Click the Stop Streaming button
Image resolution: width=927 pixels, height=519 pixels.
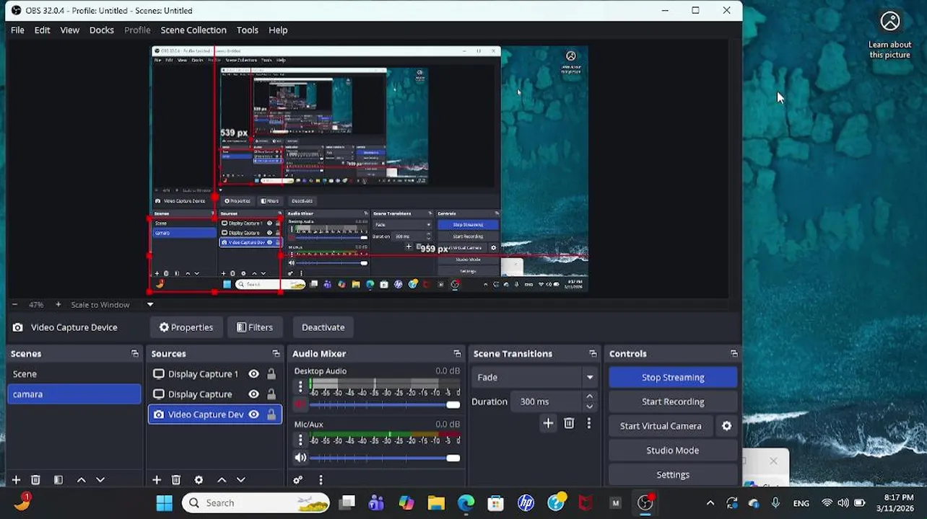tap(673, 377)
